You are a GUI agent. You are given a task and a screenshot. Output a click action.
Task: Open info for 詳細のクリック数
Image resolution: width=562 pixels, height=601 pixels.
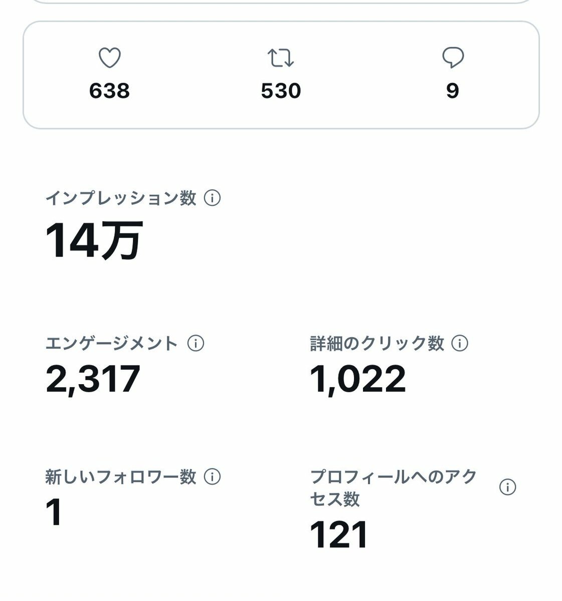[x=460, y=344]
